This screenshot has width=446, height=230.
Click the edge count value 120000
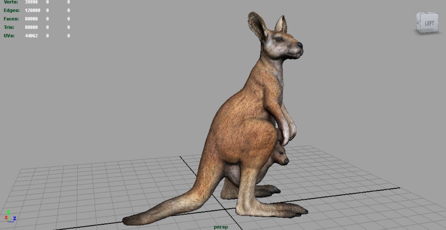pyautogui.click(x=33, y=10)
